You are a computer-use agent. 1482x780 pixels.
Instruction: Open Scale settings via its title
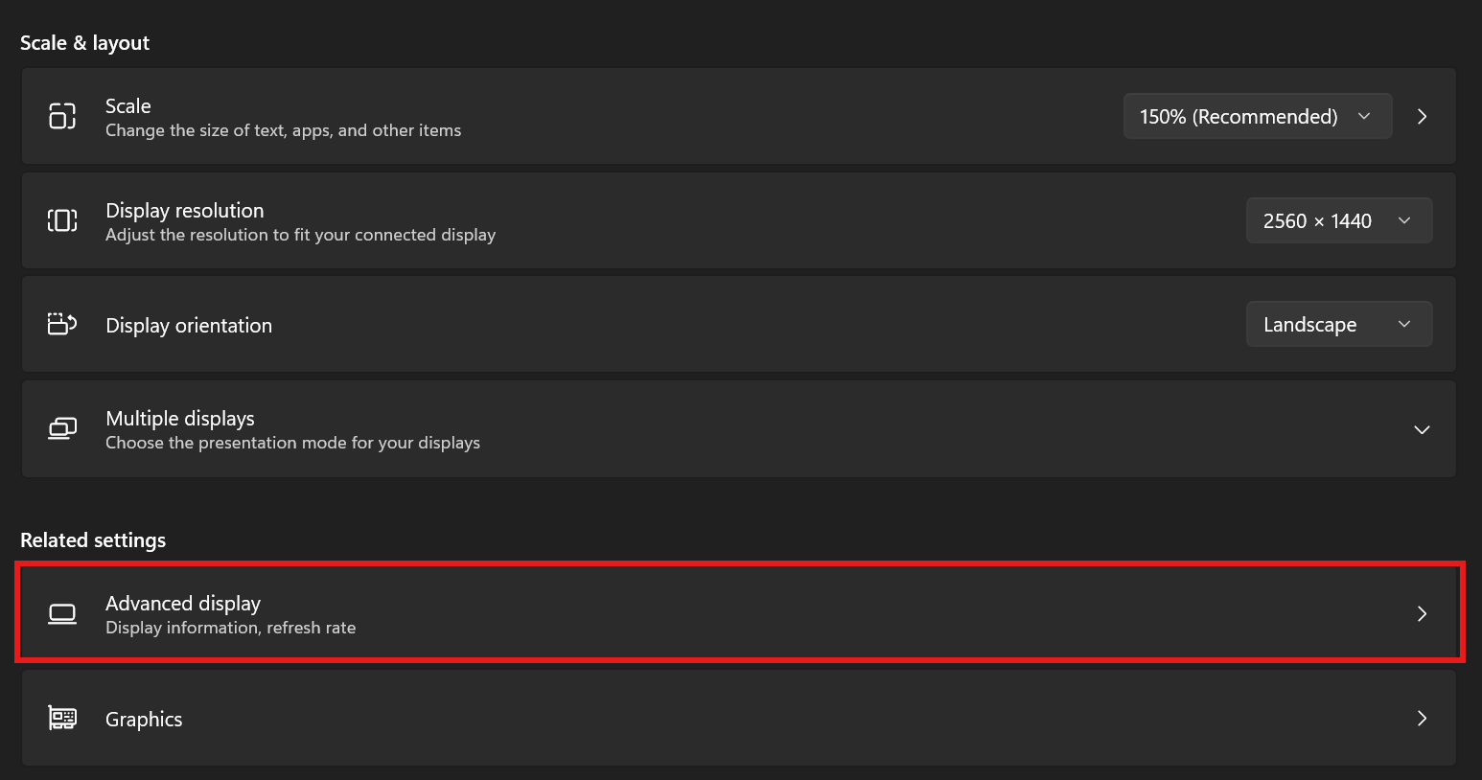click(x=128, y=106)
